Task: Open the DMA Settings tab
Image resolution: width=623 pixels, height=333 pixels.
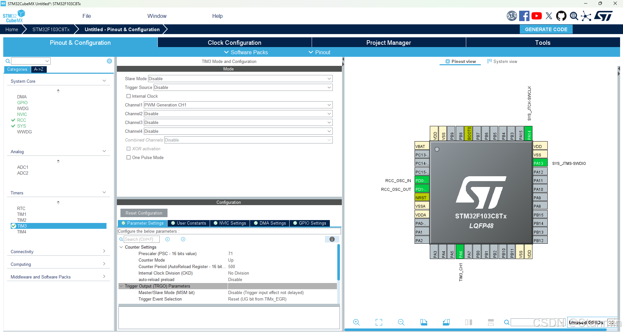Action: (270, 223)
